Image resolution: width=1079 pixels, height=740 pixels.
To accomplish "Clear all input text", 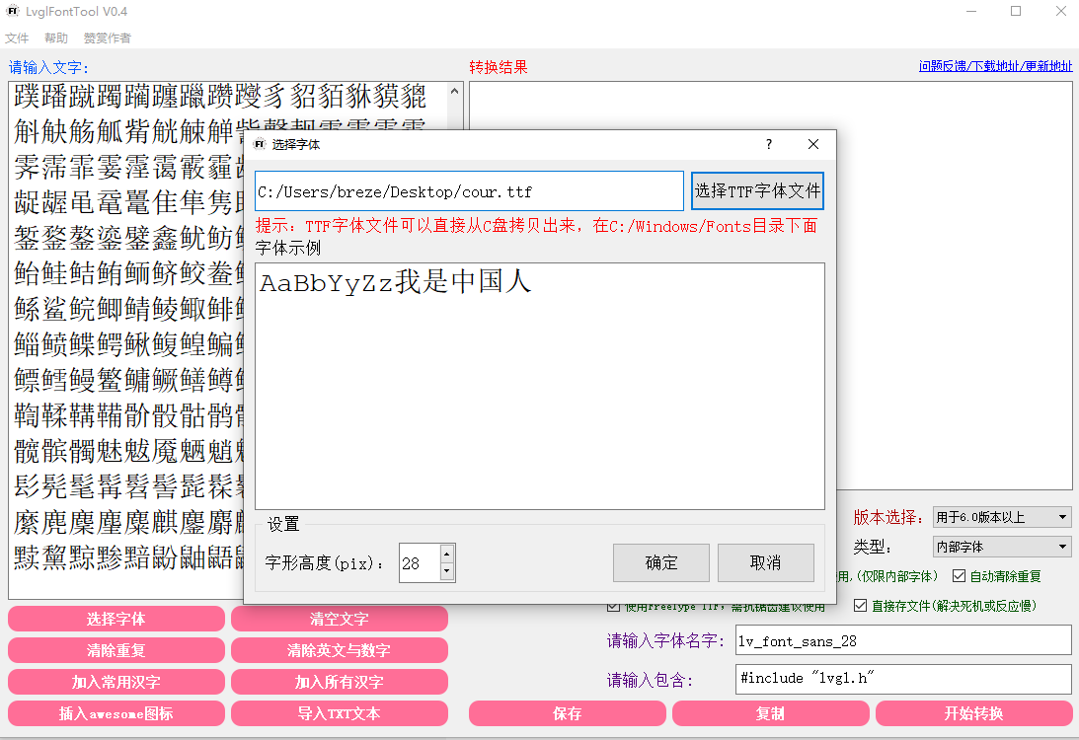I will pos(339,618).
